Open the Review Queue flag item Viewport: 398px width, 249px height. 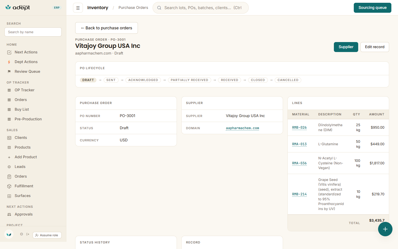pos(33,71)
